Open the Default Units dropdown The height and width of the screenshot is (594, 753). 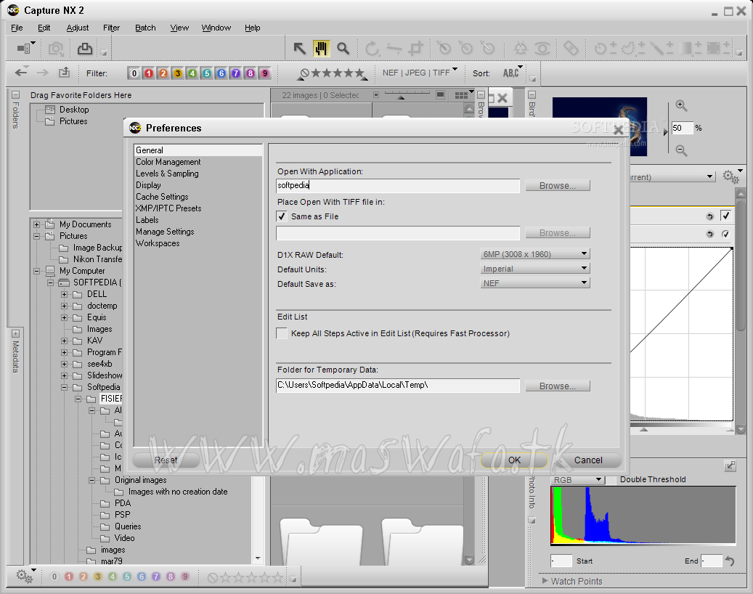(535, 269)
